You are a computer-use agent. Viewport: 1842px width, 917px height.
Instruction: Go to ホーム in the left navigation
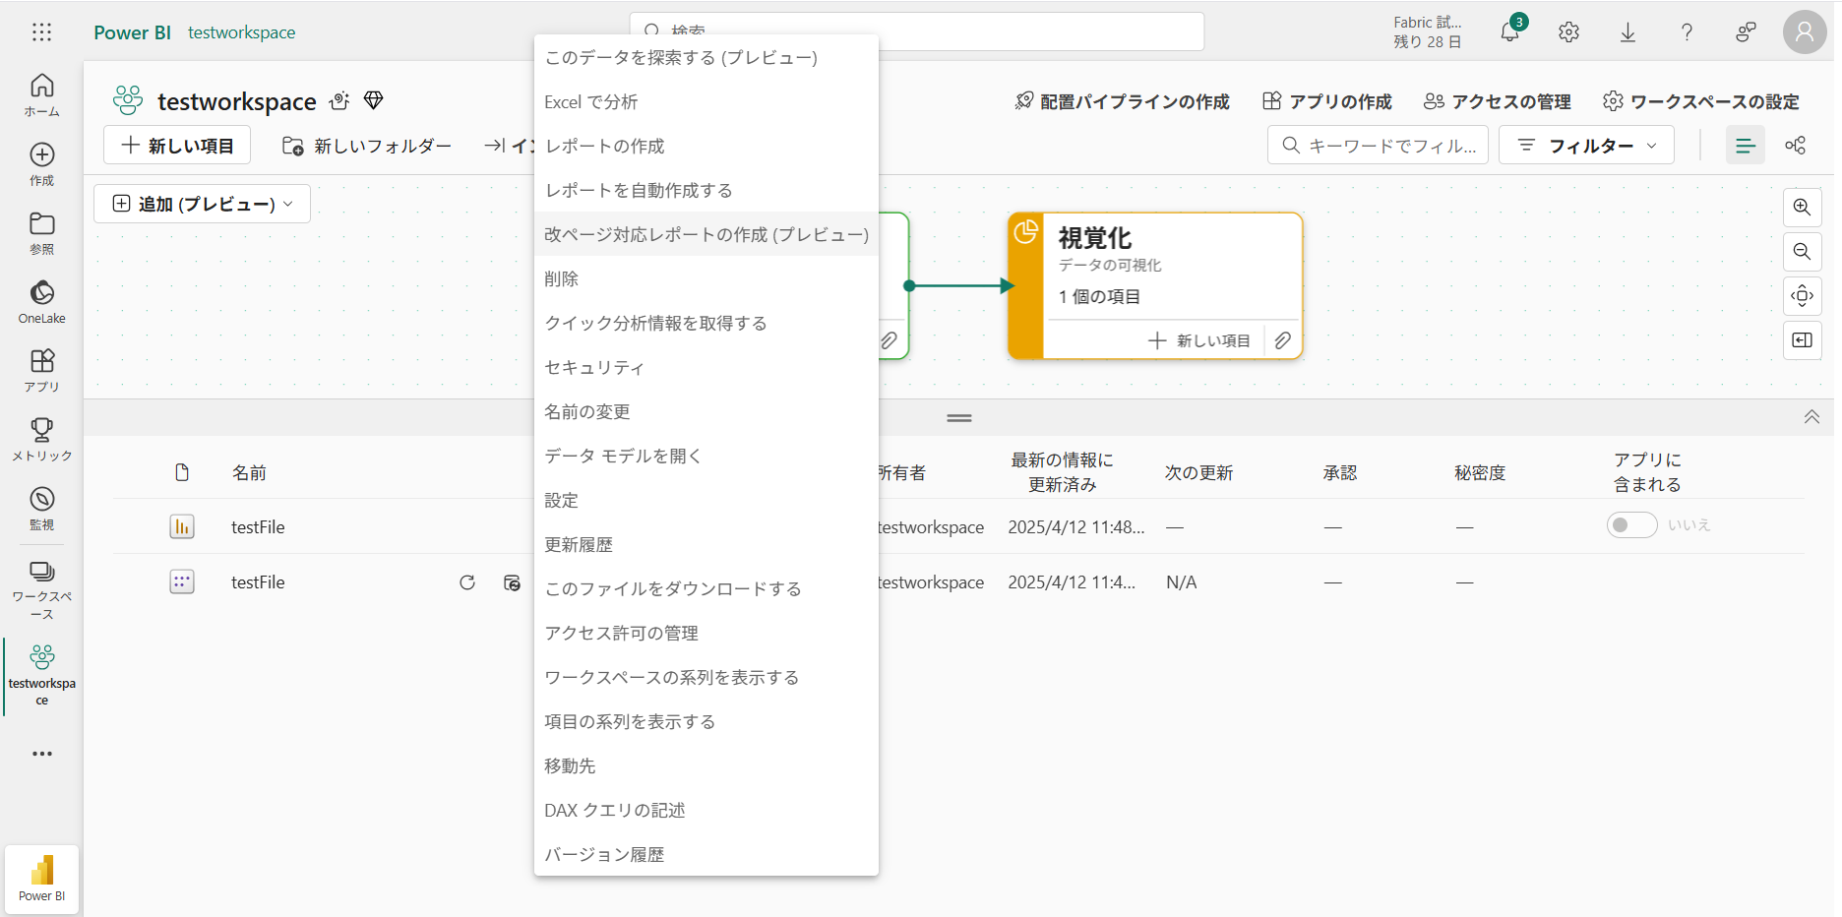41,95
